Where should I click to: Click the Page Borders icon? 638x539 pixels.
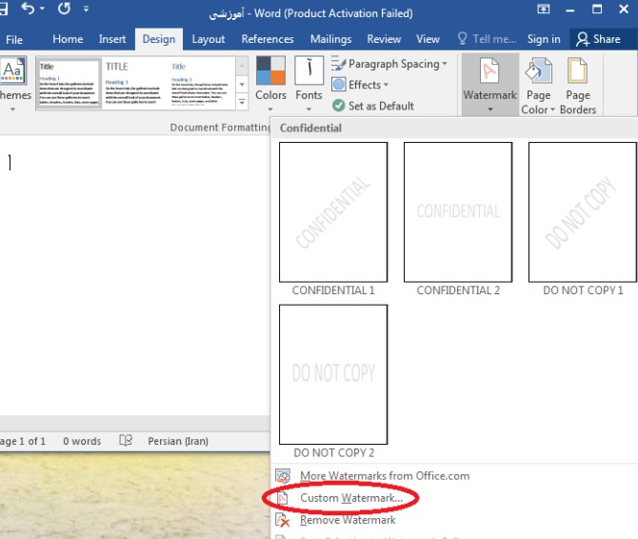pos(578,86)
